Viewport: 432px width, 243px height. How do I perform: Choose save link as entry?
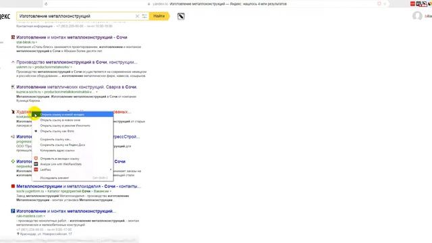(x=73, y=140)
